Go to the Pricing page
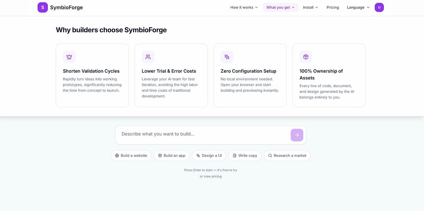The width and height of the screenshot is (424, 211). [x=333, y=7]
